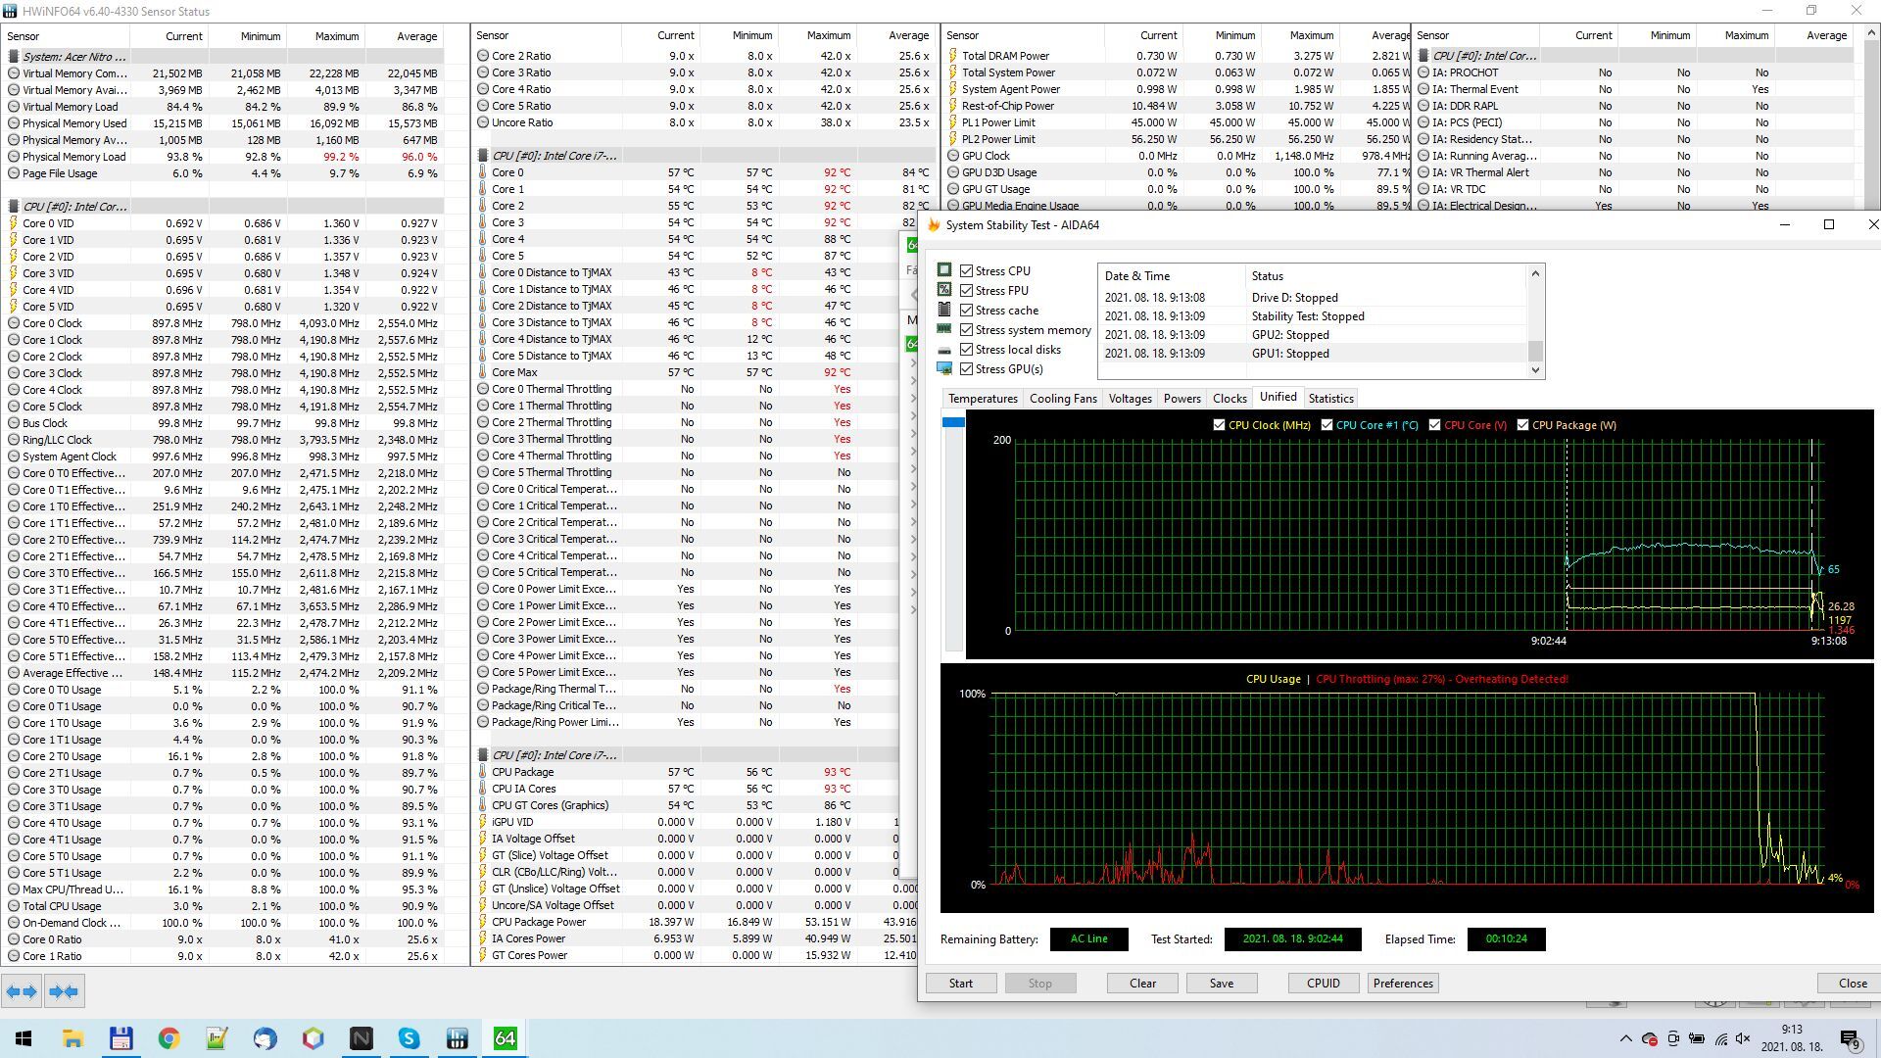Switch to the Temperatures tab

pos(982,399)
